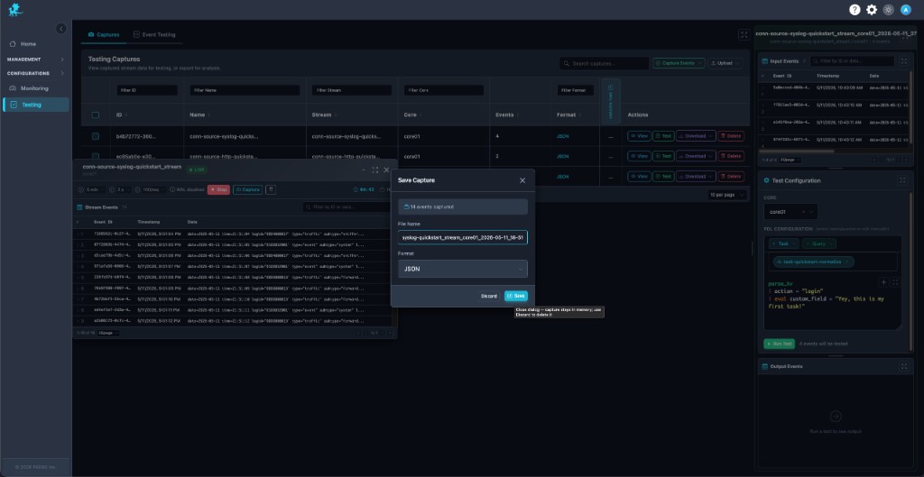Open the user avatar A menu
Screen dimensions: 924x477
(x=906, y=10)
